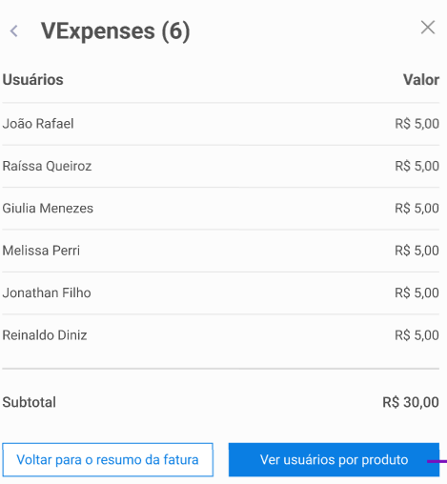Viewport: 447px width, 484px height.
Task: Click the Subtotal label
Action: 30,402
